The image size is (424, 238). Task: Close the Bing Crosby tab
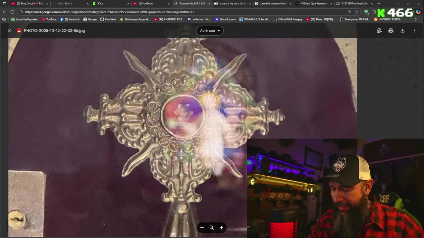tap(47, 4)
